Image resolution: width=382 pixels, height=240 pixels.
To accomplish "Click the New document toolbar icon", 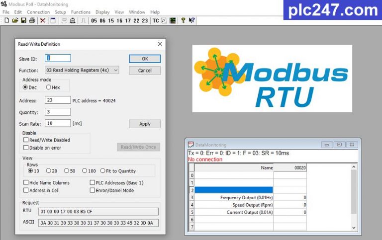I will [x=7, y=20].
